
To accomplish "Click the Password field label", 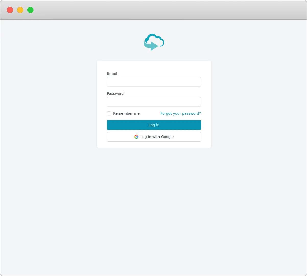I will click(115, 93).
